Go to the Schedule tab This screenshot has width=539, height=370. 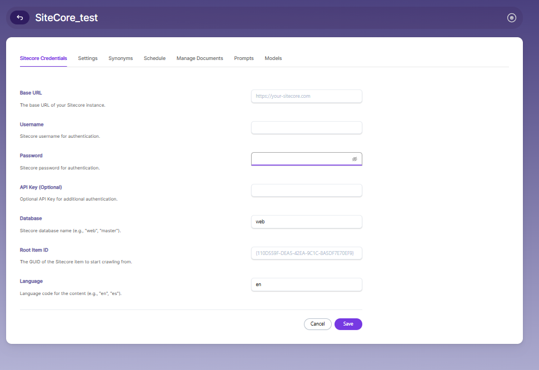[154, 58]
